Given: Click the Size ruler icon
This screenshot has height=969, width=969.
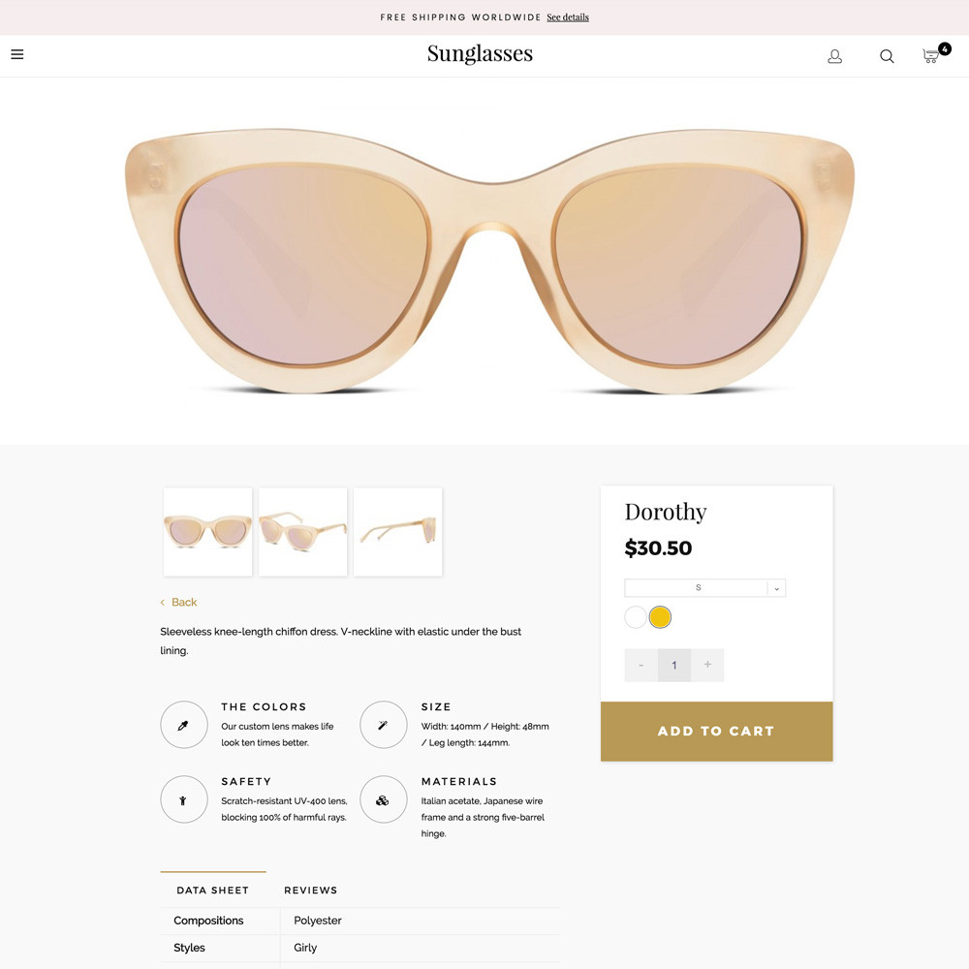Looking at the screenshot, I should click(x=384, y=725).
